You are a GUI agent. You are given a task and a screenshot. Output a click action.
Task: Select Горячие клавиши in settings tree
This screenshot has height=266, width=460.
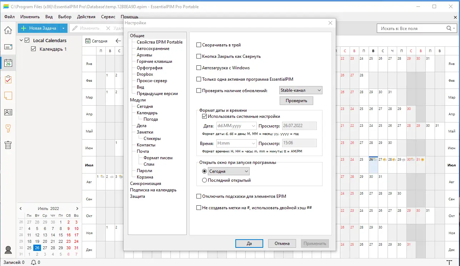click(154, 61)
